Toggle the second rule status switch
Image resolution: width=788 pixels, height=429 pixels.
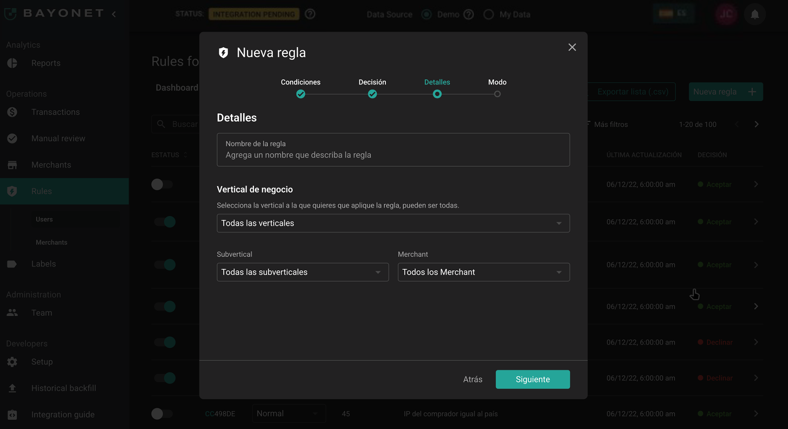click(165, 222)
